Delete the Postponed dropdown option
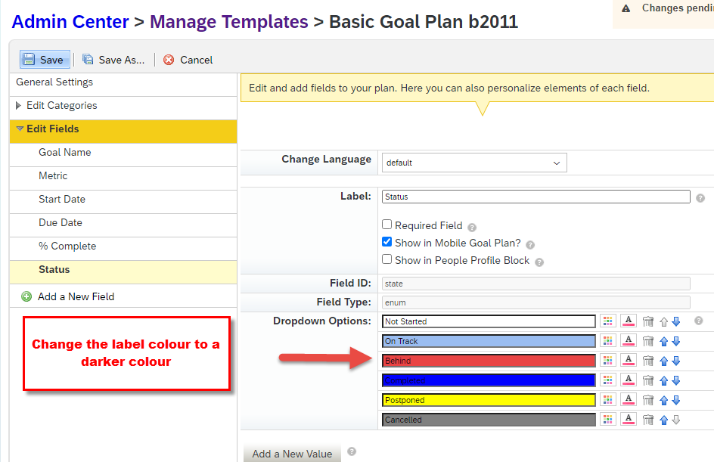The image size is (714, 462). (x=648, y=401)
